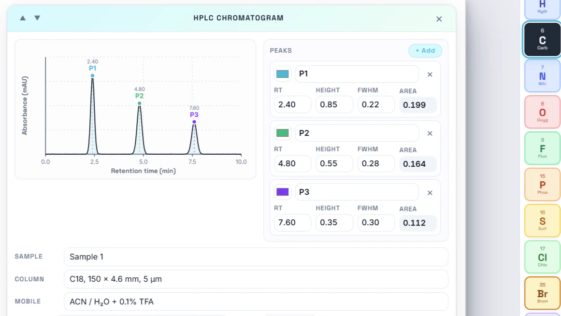Click the P3 height field showing 0.35
The image size is (561, 316).
click(334, 223)
